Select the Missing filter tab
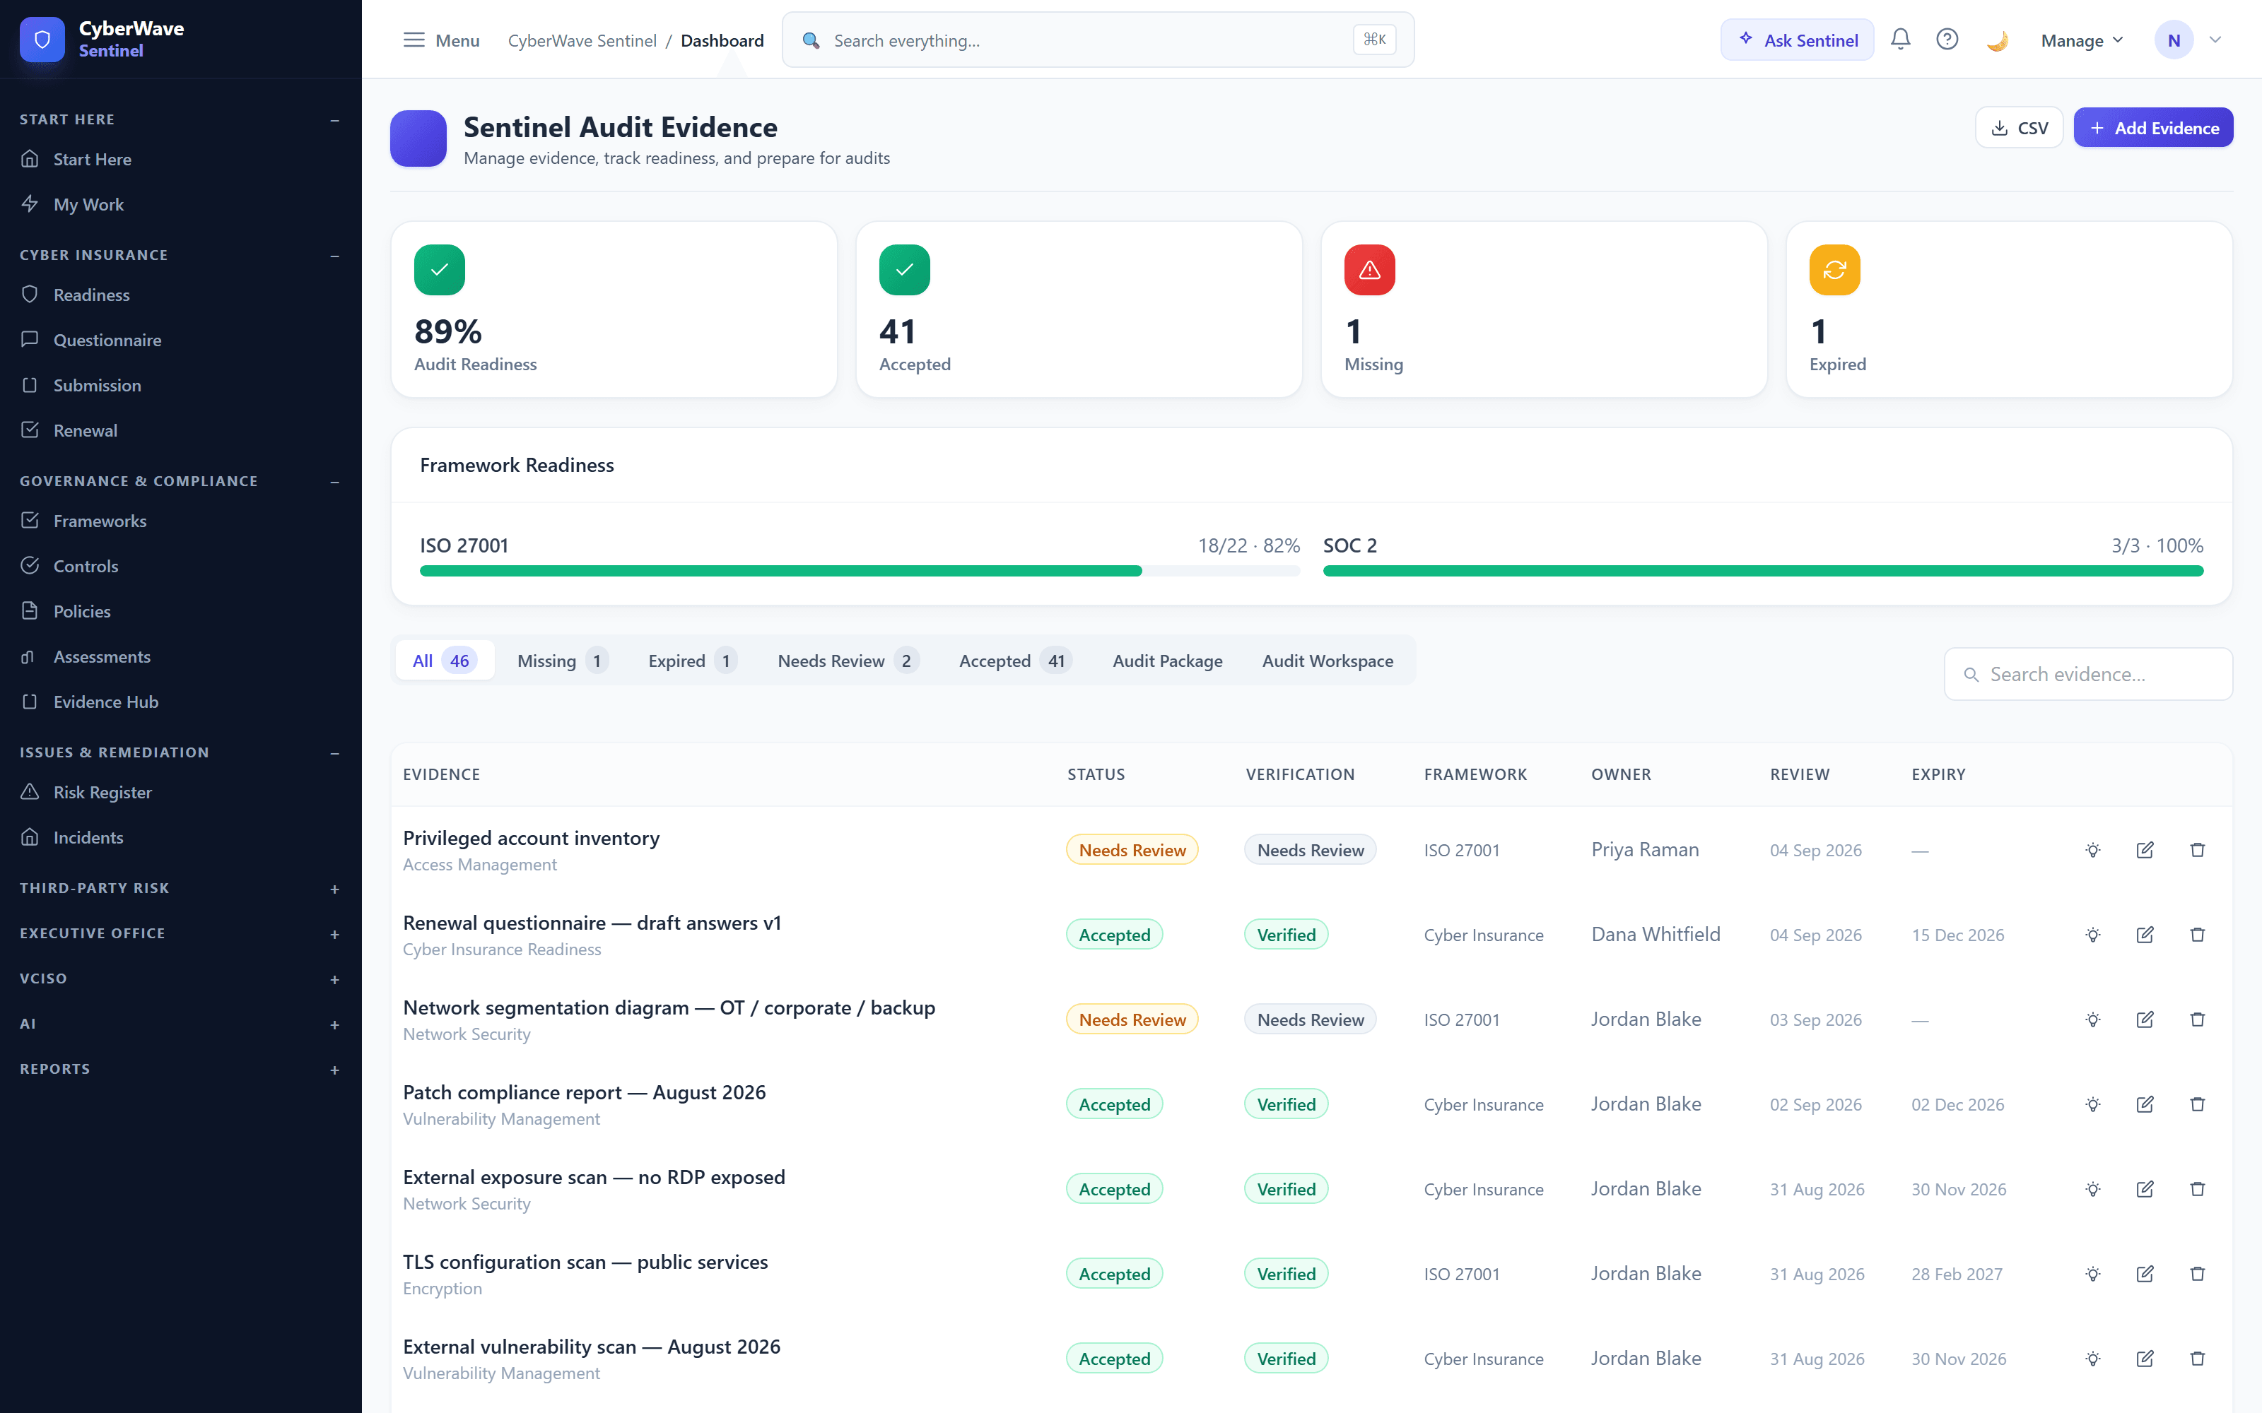 562,661
